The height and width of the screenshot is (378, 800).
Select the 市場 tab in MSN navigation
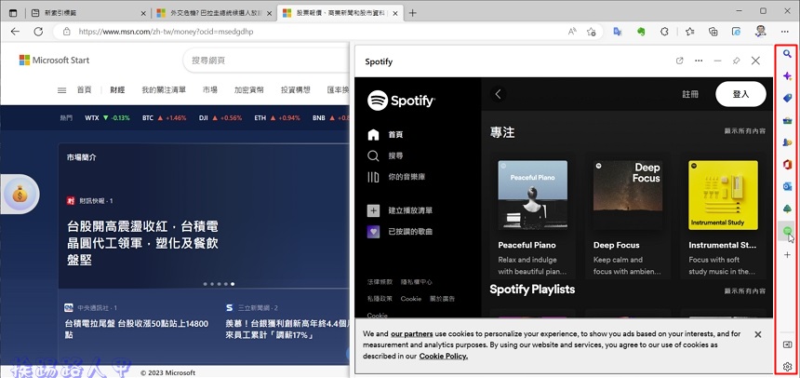pyautogui.click(x=209, y=90)
